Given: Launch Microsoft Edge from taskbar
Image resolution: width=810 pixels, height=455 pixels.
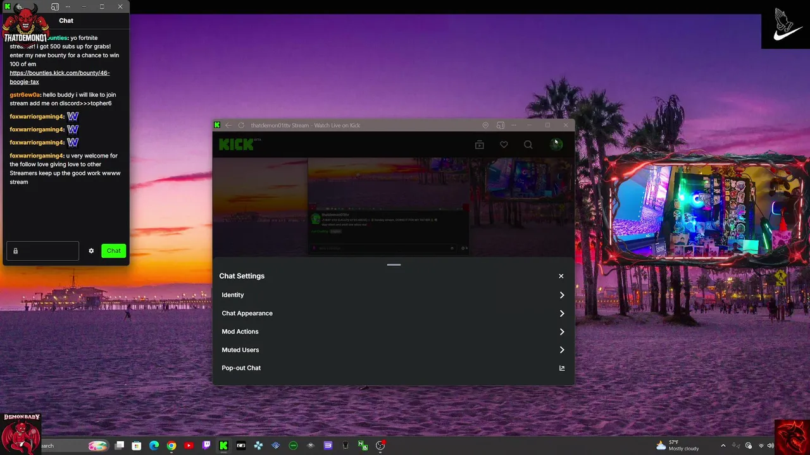Looking at the screenshot, I should click(154, 446).
